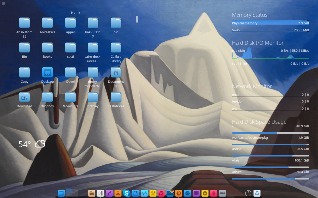Switch workspace using the dock pager

click(72, 193)
